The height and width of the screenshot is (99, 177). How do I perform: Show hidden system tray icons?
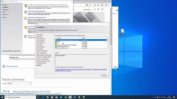tap(153, 97)
